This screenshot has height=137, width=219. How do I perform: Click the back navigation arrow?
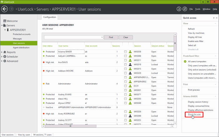tap(4, 9)
